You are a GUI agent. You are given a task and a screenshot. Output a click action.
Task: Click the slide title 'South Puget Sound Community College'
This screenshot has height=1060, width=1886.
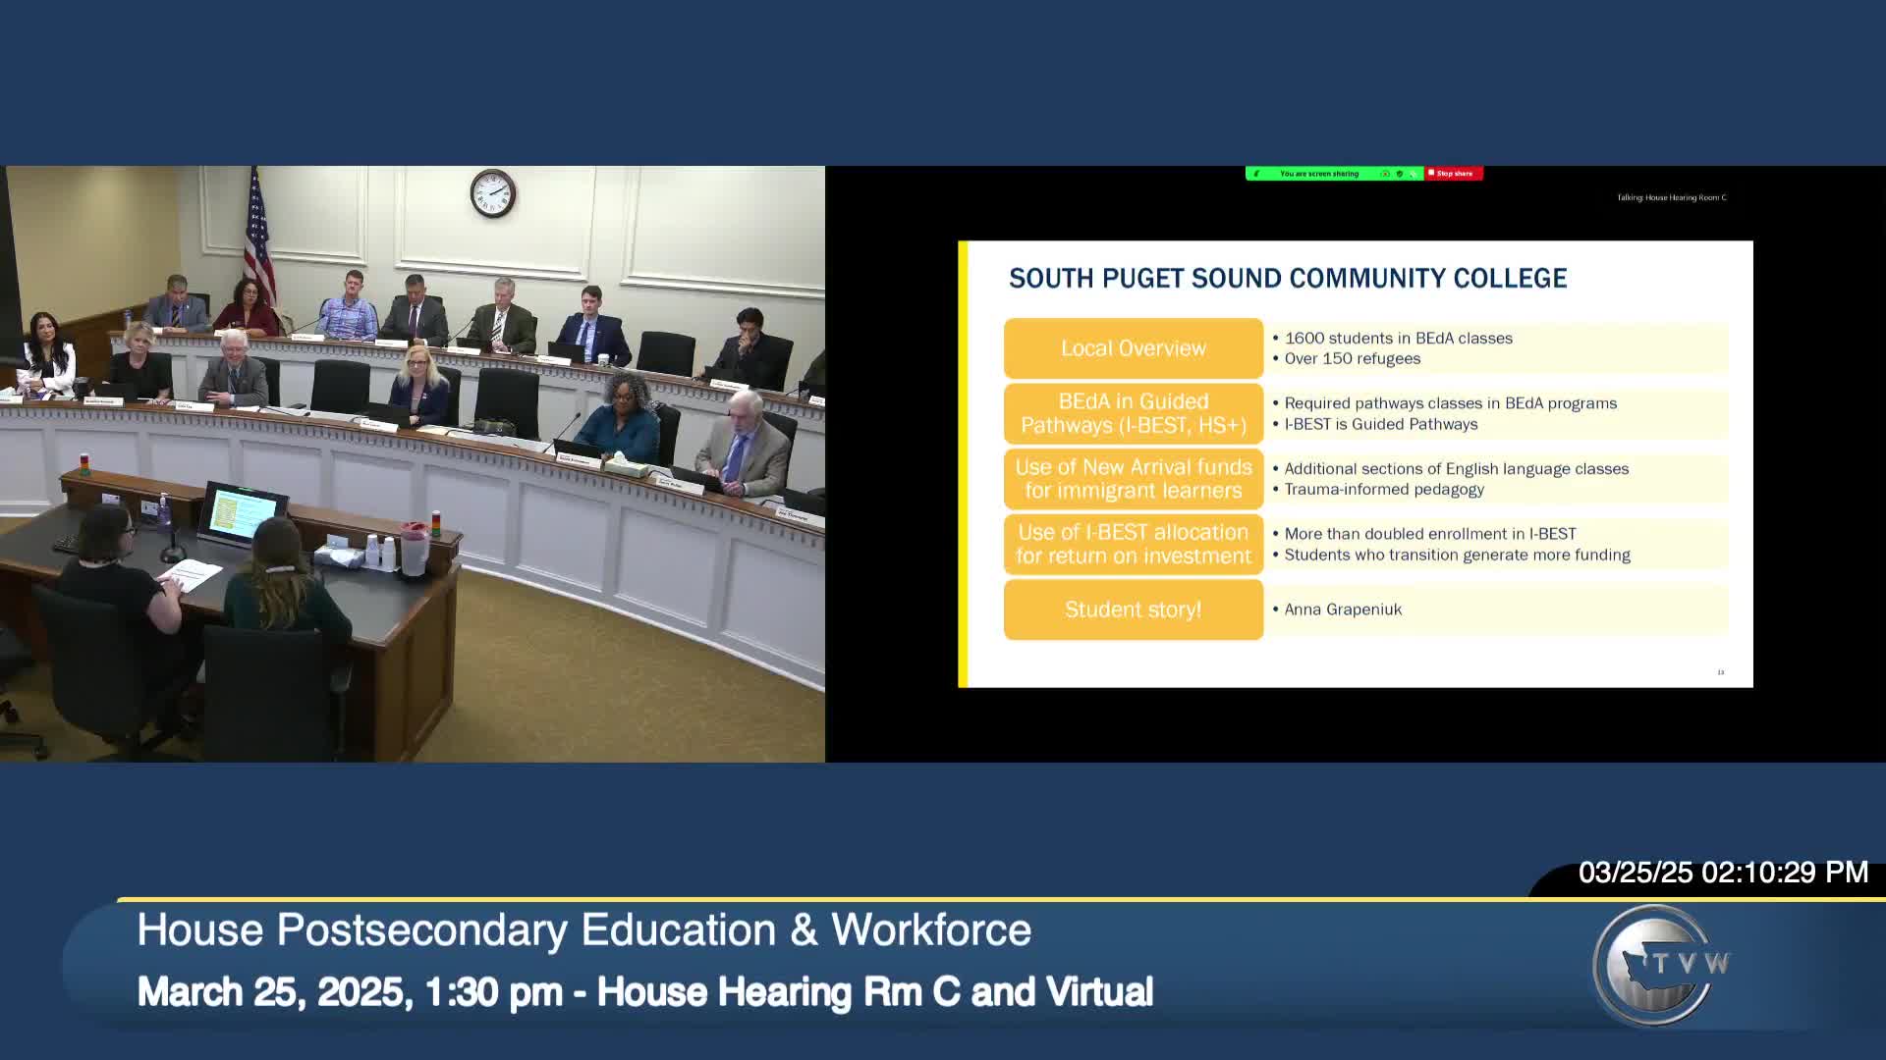tap(1288, 279)
